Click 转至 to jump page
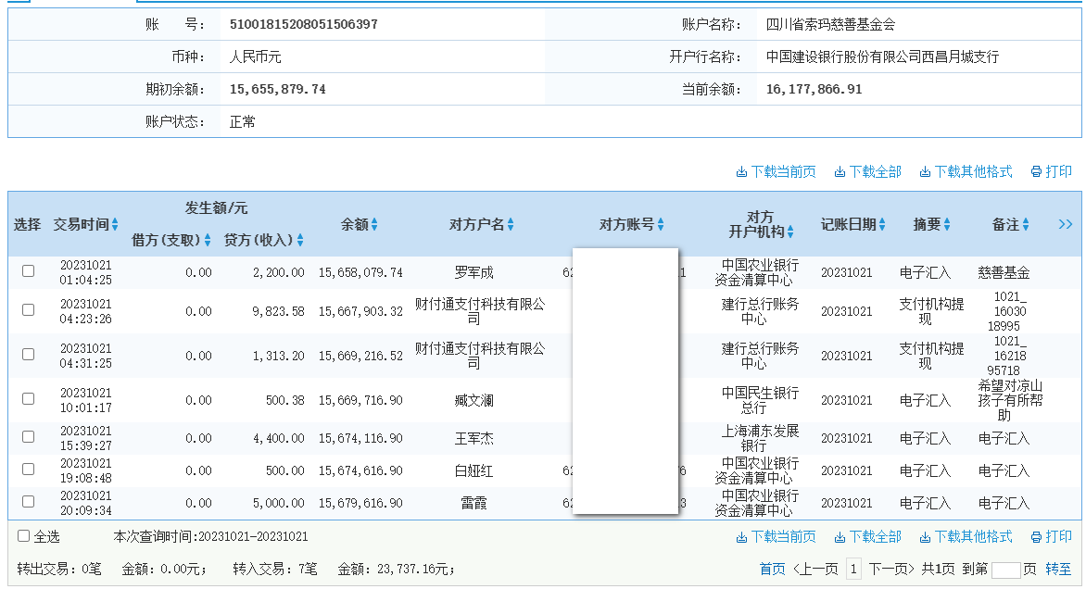This screenshot has height=589, width=1086. pos(1058,569)
